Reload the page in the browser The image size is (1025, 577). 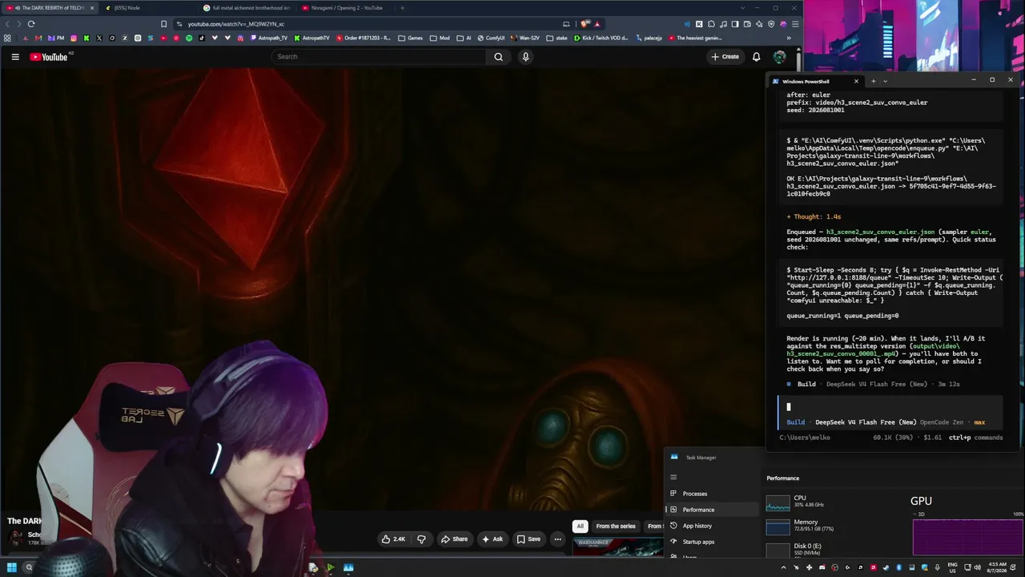click(x=31, y=24)
